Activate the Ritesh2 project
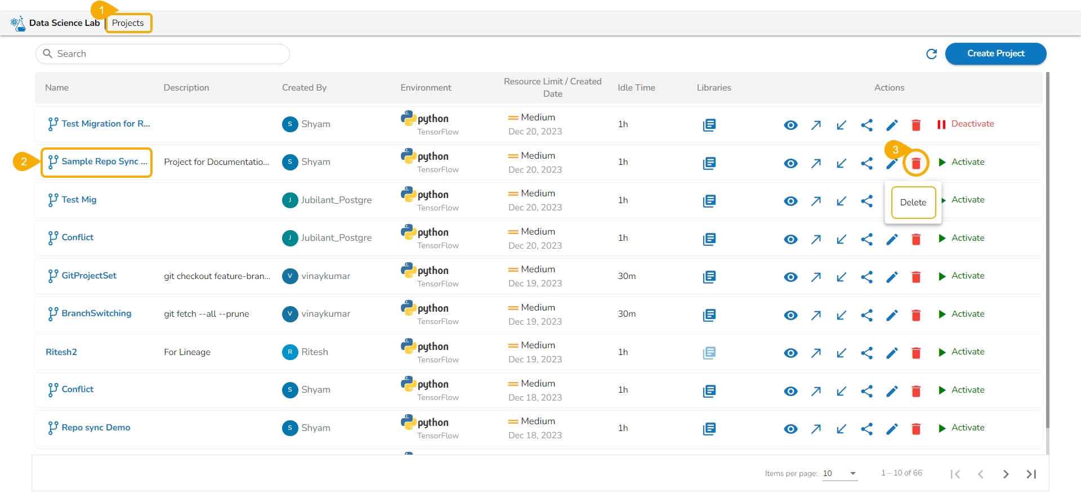Image resolution: width=1081 pixels, height=494 pixels. [x=962, y=352]
